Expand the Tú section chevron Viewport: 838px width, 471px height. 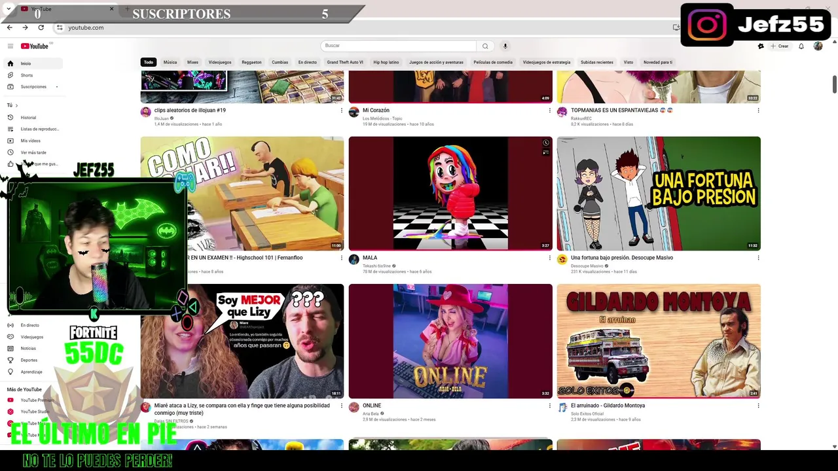[16, 105]
